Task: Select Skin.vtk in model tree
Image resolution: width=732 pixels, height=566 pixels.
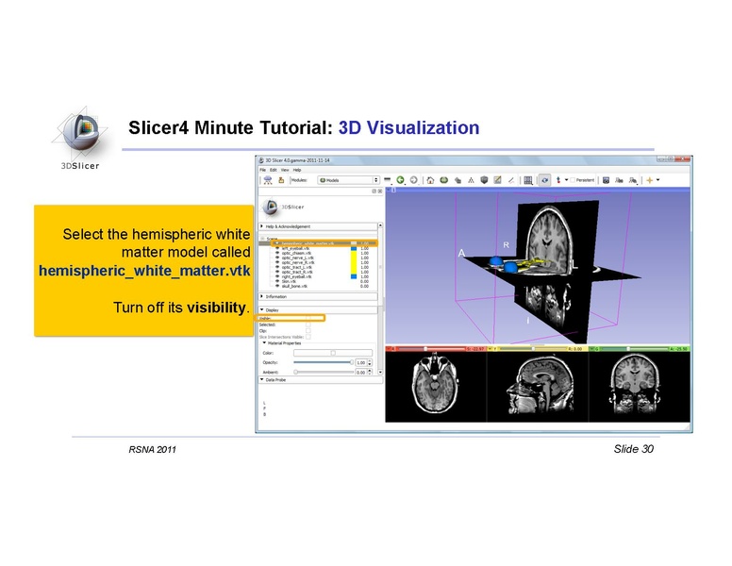Action: [289, 282]
